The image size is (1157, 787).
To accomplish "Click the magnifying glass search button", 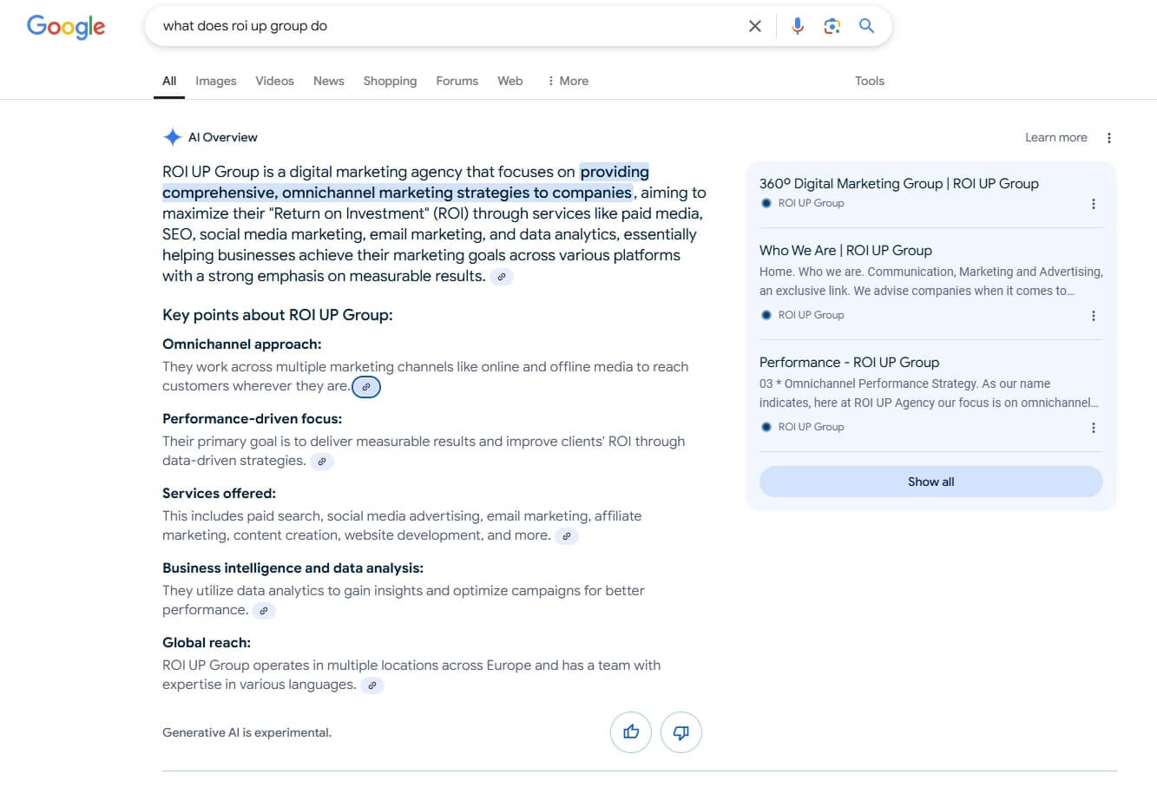I will coord(866,26).
